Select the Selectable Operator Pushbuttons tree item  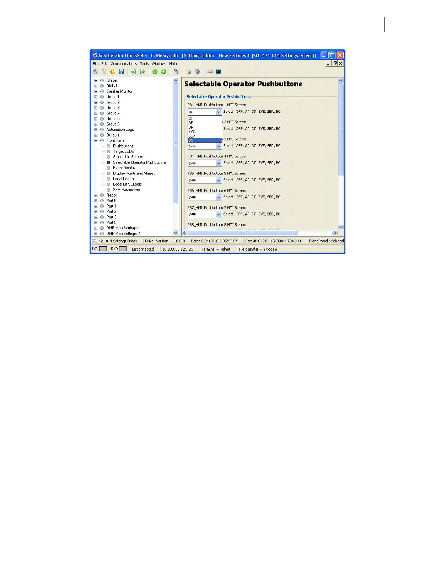click(x=140, y=162)
